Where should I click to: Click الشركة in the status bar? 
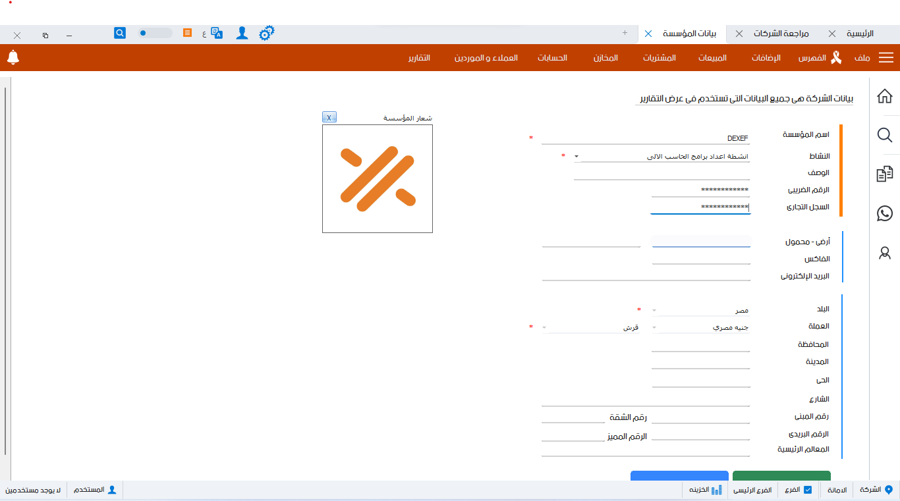(x=870, y=490)
